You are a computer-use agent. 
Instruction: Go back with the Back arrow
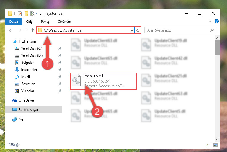click(x=11, y=30)
